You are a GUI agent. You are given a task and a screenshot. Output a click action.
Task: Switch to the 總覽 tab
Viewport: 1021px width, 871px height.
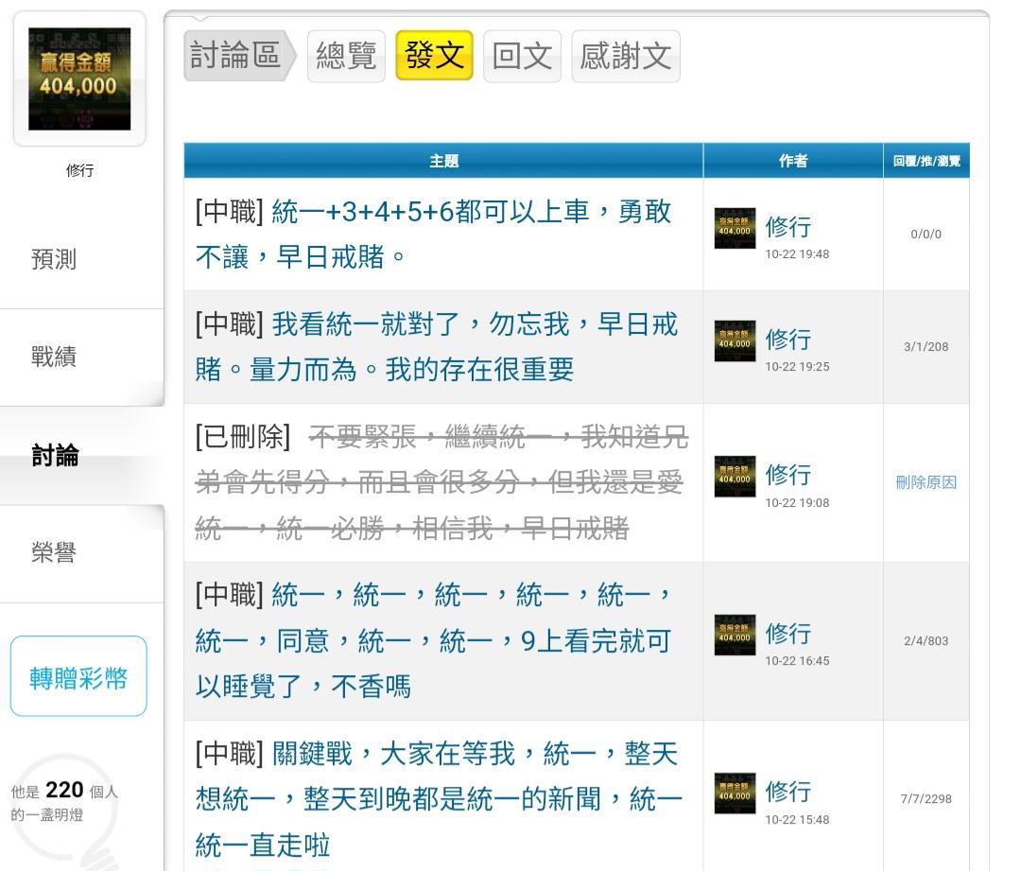(346, 56)
